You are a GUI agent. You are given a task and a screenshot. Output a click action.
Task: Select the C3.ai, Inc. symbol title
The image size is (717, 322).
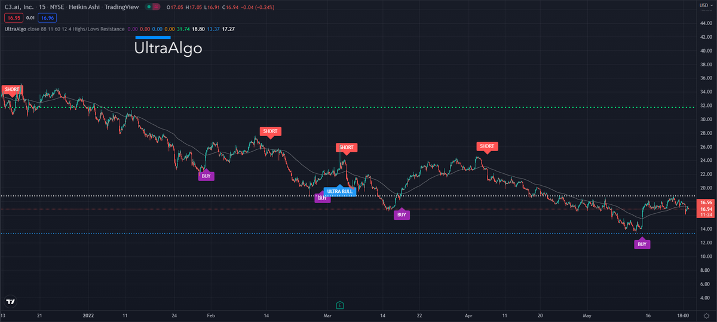pyautogui.click(x=20, y=6)
